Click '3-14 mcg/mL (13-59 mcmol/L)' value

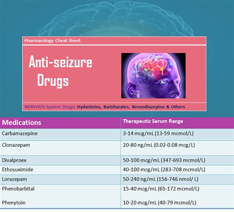(x=158, y=133)
